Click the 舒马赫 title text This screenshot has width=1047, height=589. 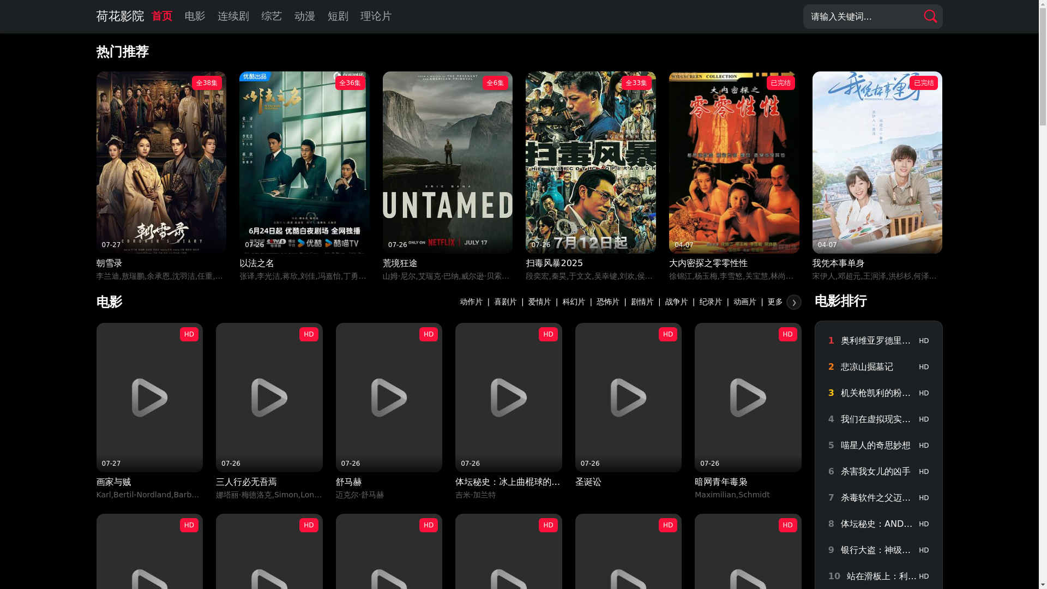[349, 482]
